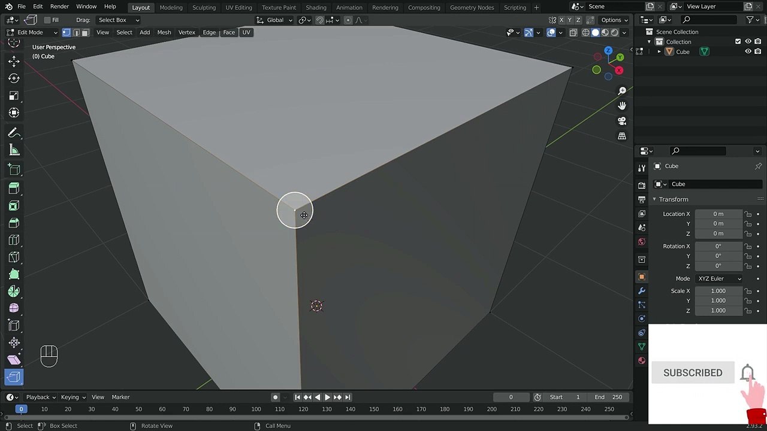Select the Move tool in the left toolbar

[x=14, y=61]
